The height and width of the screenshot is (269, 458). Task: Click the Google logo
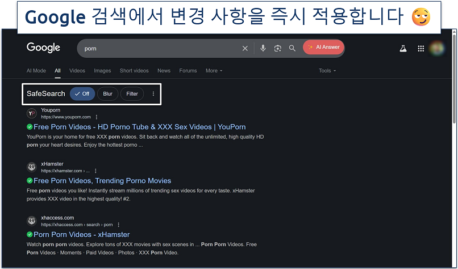tap(43, 48)
